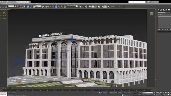Switch to Modify tab in command panel
The width and height of the screenshot is (171, 96).
pyautogui.click(x=161, y=10)
